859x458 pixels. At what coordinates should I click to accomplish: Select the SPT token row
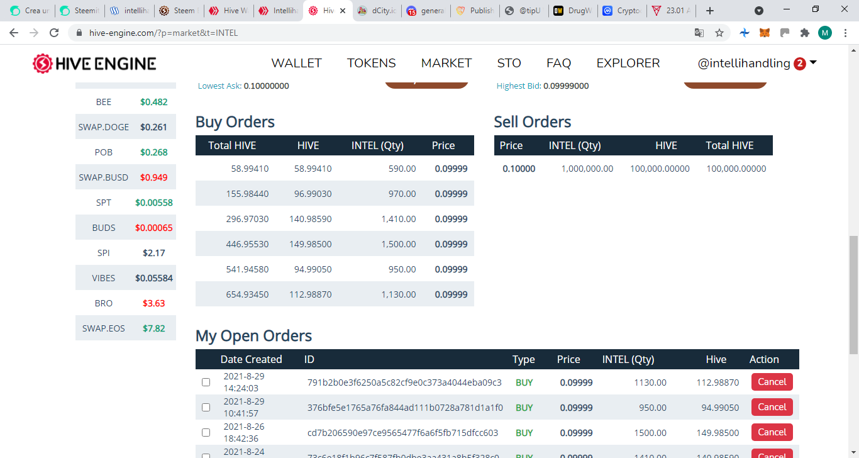(126, 203)
